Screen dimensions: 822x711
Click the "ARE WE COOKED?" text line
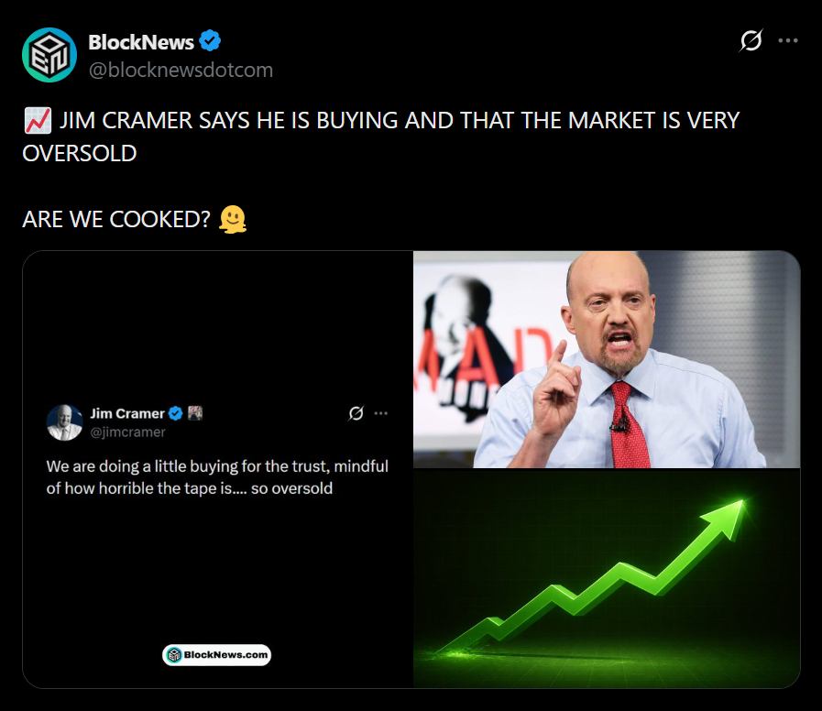[117, 220]
